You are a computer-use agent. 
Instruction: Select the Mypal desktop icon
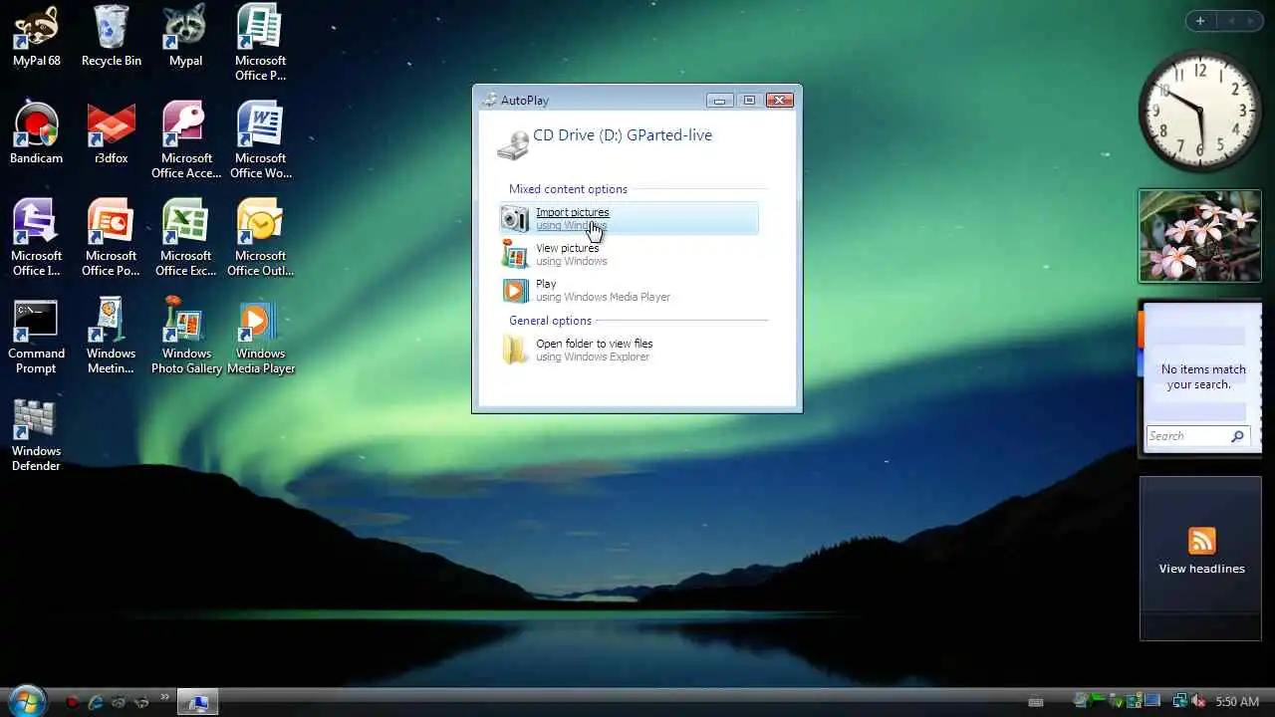point(185,36)
